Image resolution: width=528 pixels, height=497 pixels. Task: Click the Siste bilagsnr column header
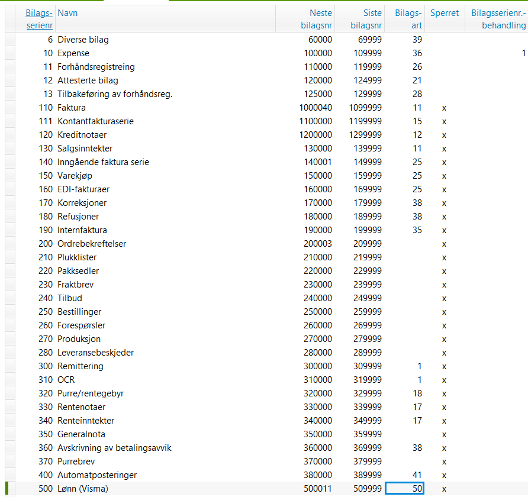[x=366, y=19]
